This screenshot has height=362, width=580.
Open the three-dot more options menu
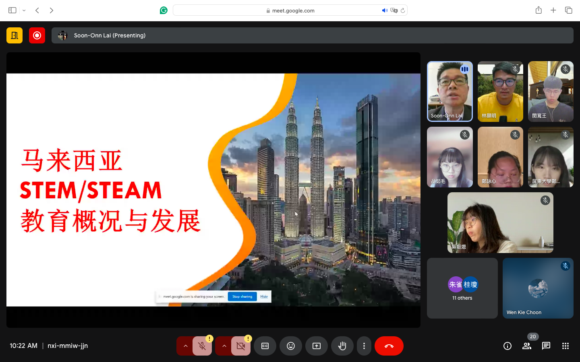(x=364, y=346)
